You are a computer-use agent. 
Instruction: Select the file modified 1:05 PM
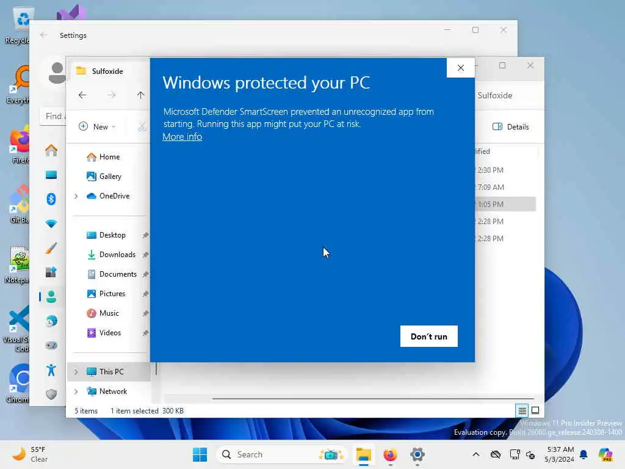tap(505, 204)
